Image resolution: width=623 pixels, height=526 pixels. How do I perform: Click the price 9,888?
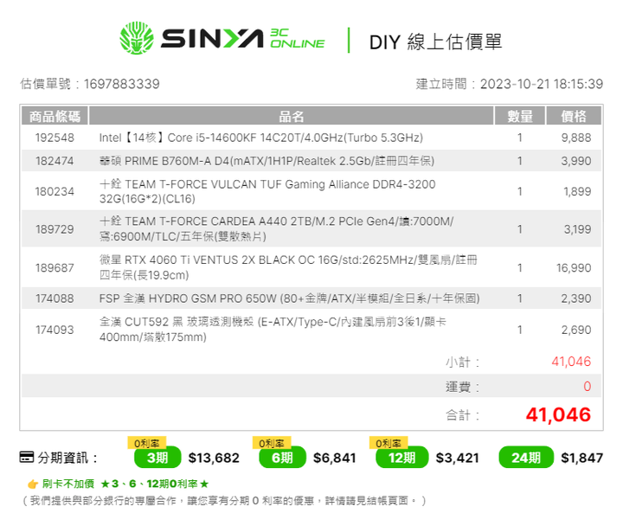click(x=576, y=138)
